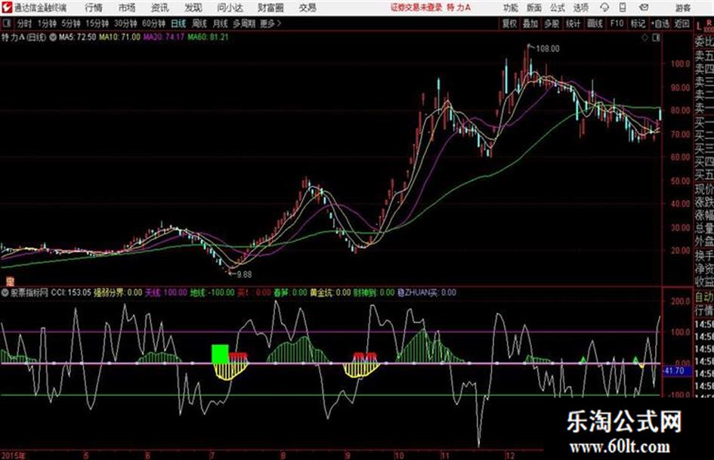
Task: Open the 选项 menu
Action: click(x=580, y=8)
